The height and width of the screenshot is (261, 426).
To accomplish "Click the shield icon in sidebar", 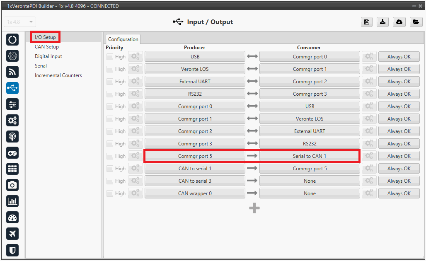I will [12, 250].
